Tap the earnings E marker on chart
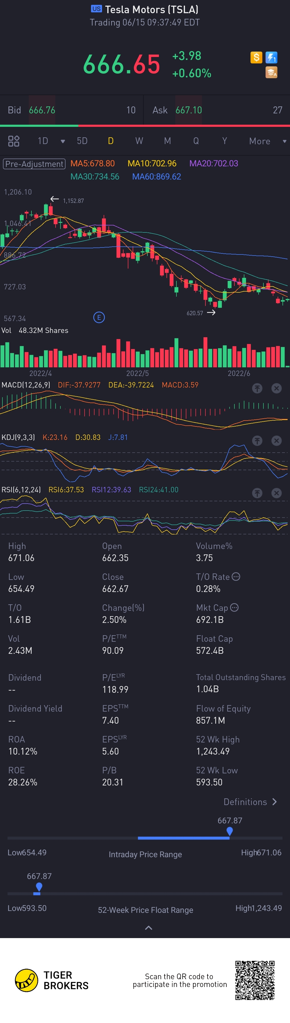Screen dimensions: 290x1023 99,317
